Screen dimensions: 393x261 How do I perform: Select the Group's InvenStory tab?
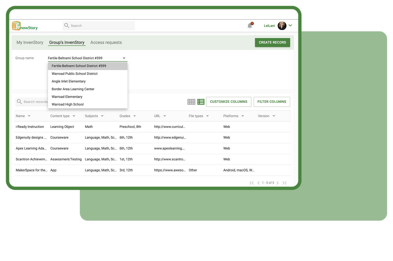pyautogui.click(x=67, y=42)
